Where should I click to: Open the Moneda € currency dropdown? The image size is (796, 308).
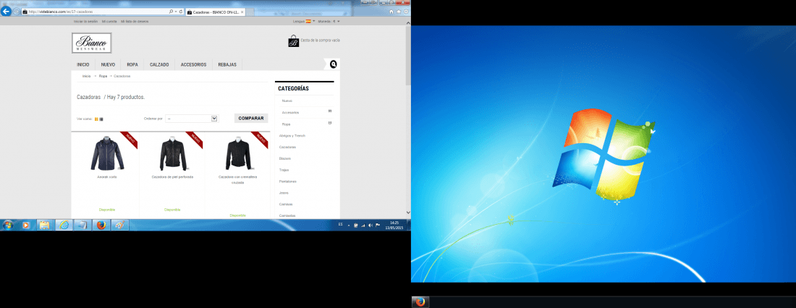329,21
